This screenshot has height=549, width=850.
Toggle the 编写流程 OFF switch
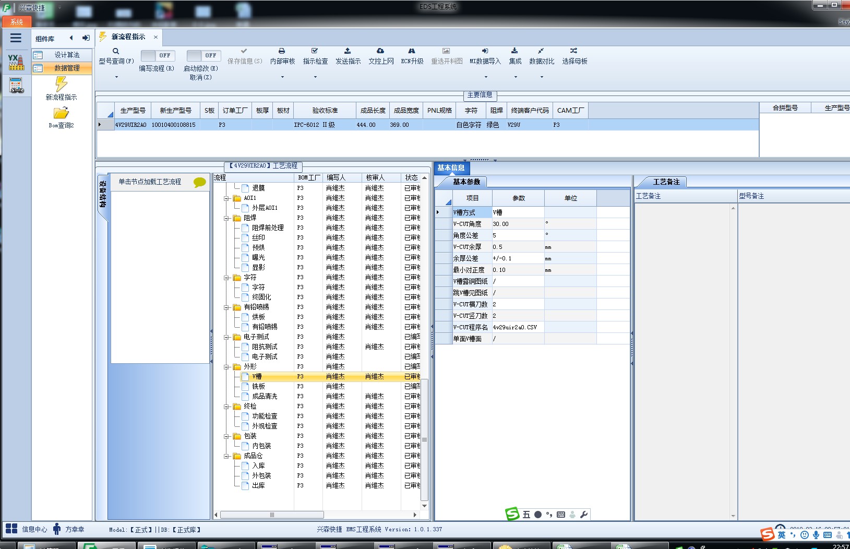[158, 55]
